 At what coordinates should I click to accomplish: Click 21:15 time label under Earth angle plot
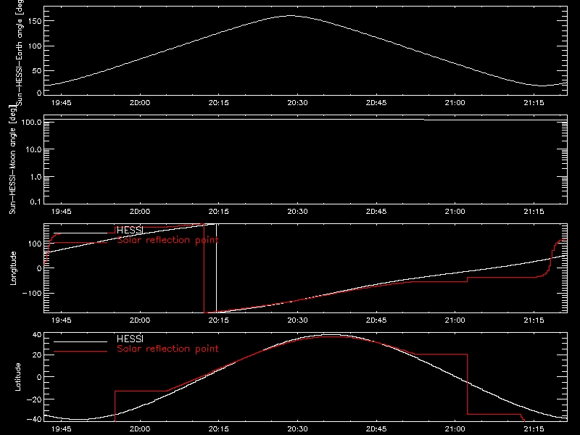(x=534, y=103)
